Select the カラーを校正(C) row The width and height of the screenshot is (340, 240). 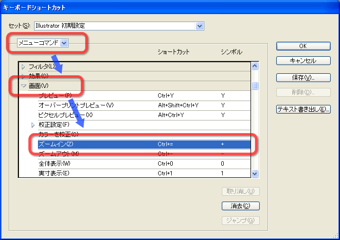[144, 135]
